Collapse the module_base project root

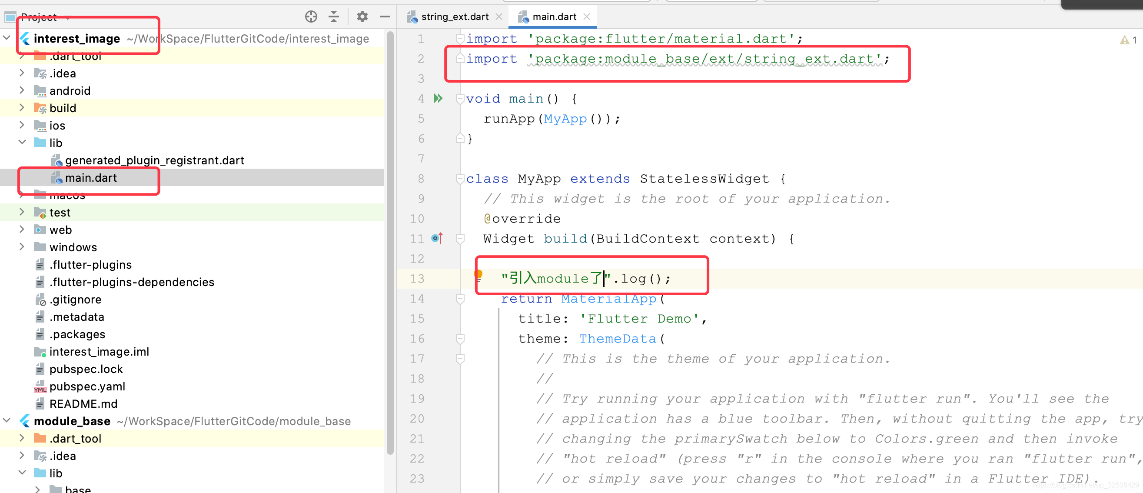coord(7,421)
